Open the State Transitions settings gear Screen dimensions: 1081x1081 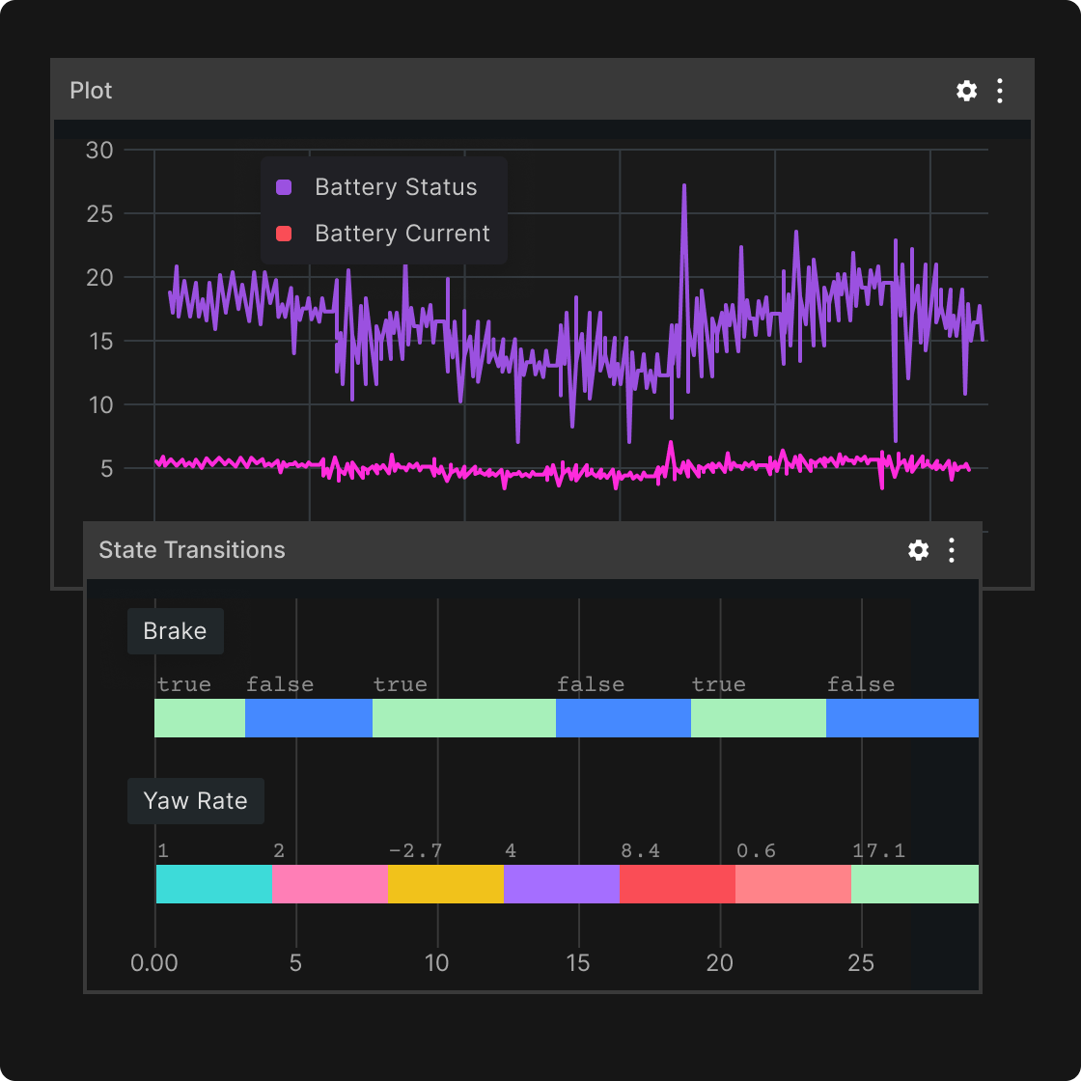click(x=918, y=550)
